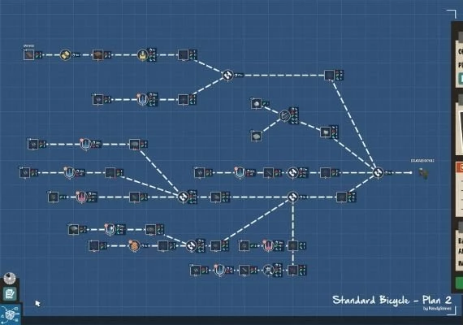Select the yellow press machine node in the top chain
This screenshot has width=463, height=325.
tap(143, 54)
